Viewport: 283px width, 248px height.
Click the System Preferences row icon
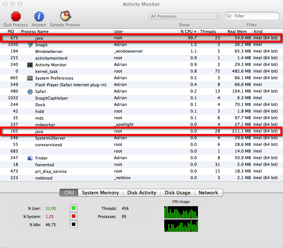tap(30, 78)
